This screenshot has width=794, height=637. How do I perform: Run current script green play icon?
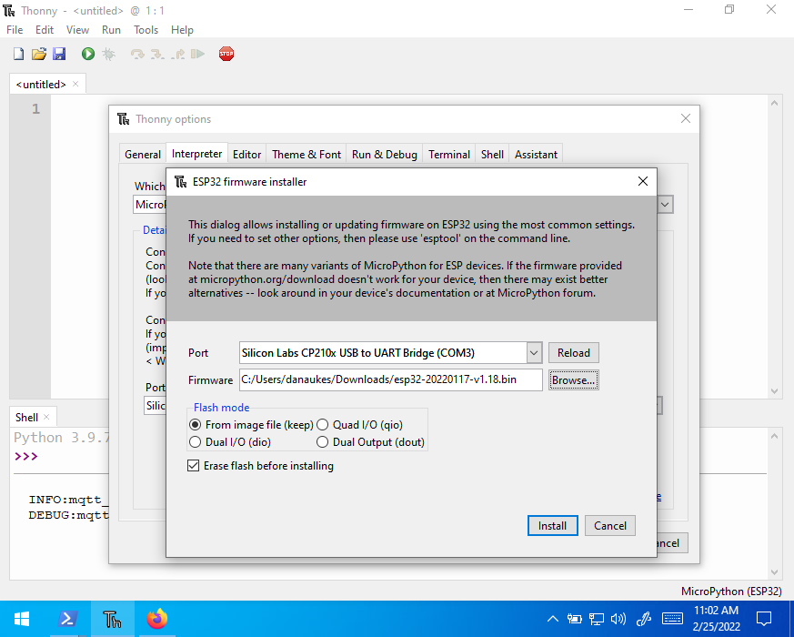[x=88, y=54]
